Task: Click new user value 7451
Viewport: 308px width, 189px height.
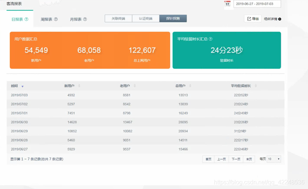Action: [x=71, y=113]
